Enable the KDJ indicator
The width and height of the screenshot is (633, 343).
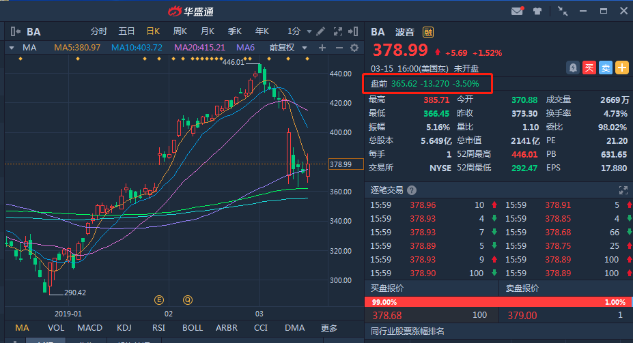coord(124,328)
